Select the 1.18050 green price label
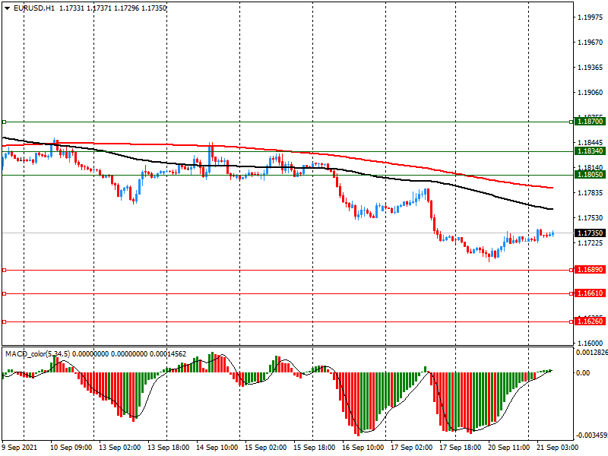Image resolution: width=608 pixels, height=456 pixels. click(x=590, y=175)
